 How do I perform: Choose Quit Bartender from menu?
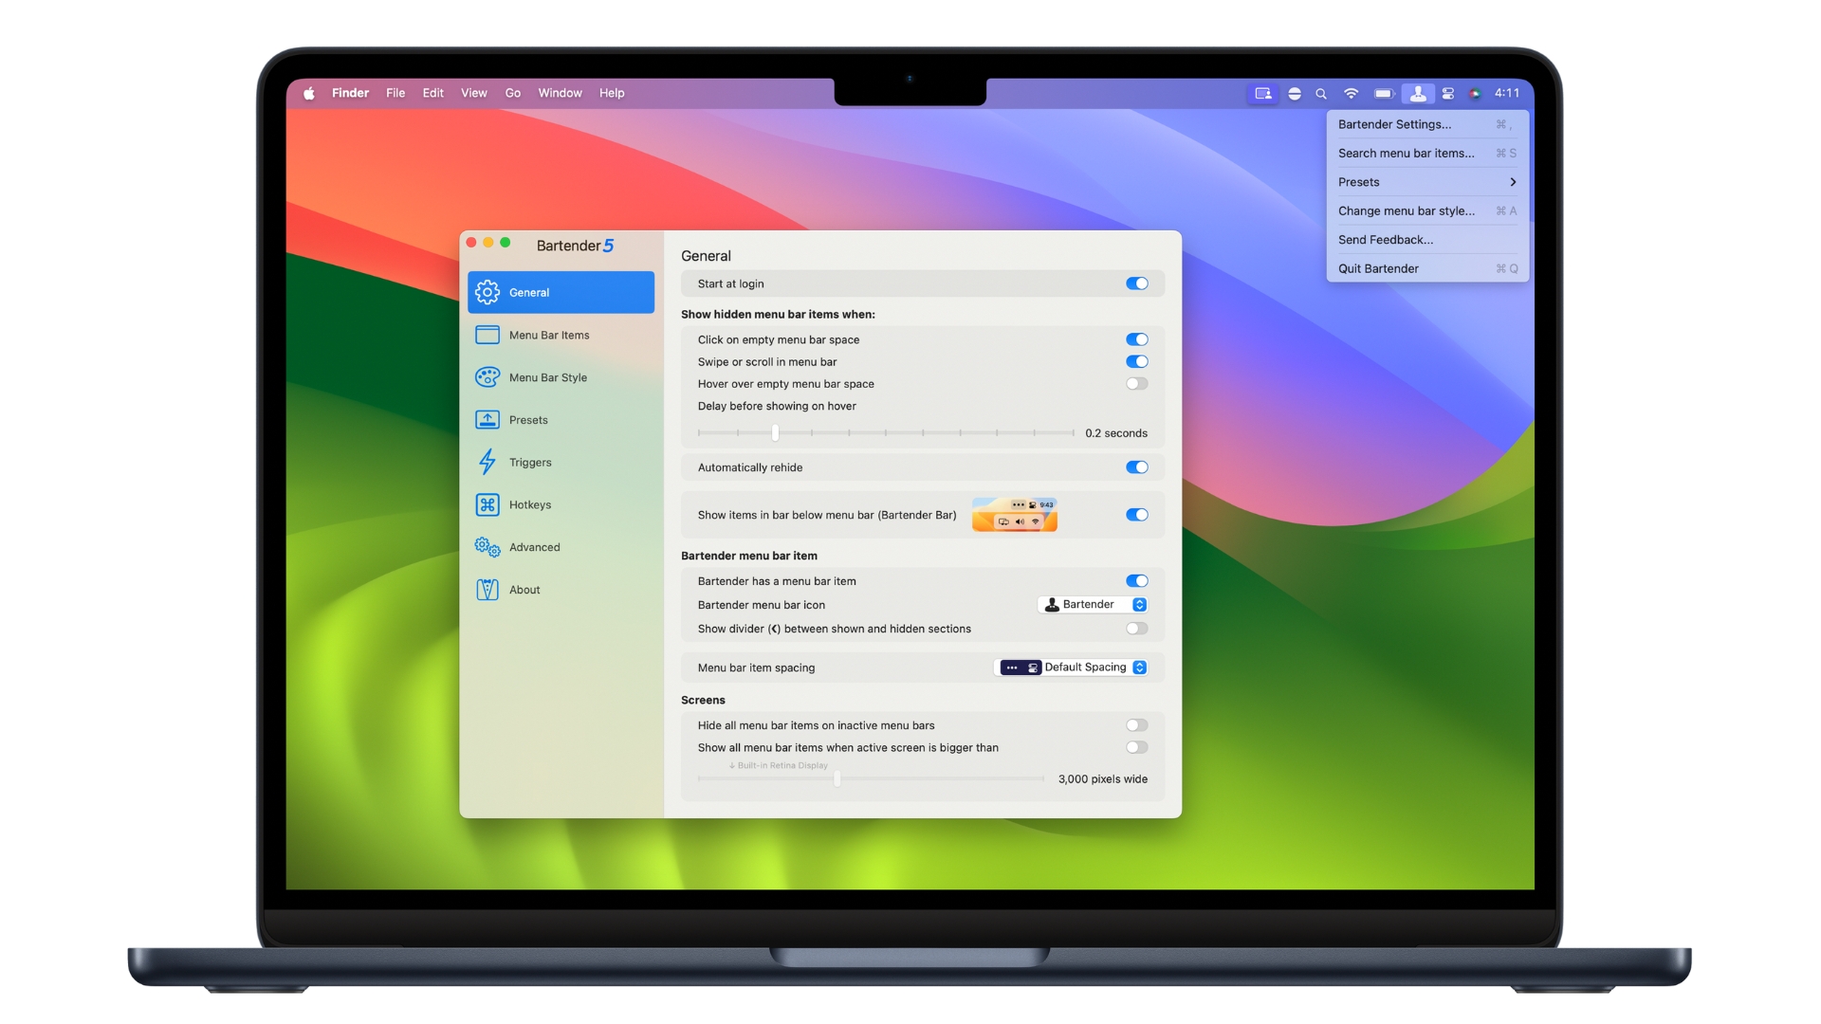[1427, 268]
